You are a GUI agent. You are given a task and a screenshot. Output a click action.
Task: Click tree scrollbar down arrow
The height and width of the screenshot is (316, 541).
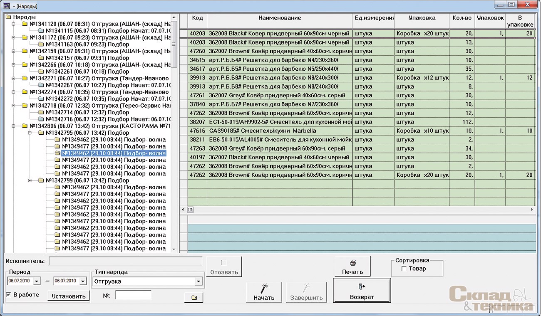tap(174, 249)
